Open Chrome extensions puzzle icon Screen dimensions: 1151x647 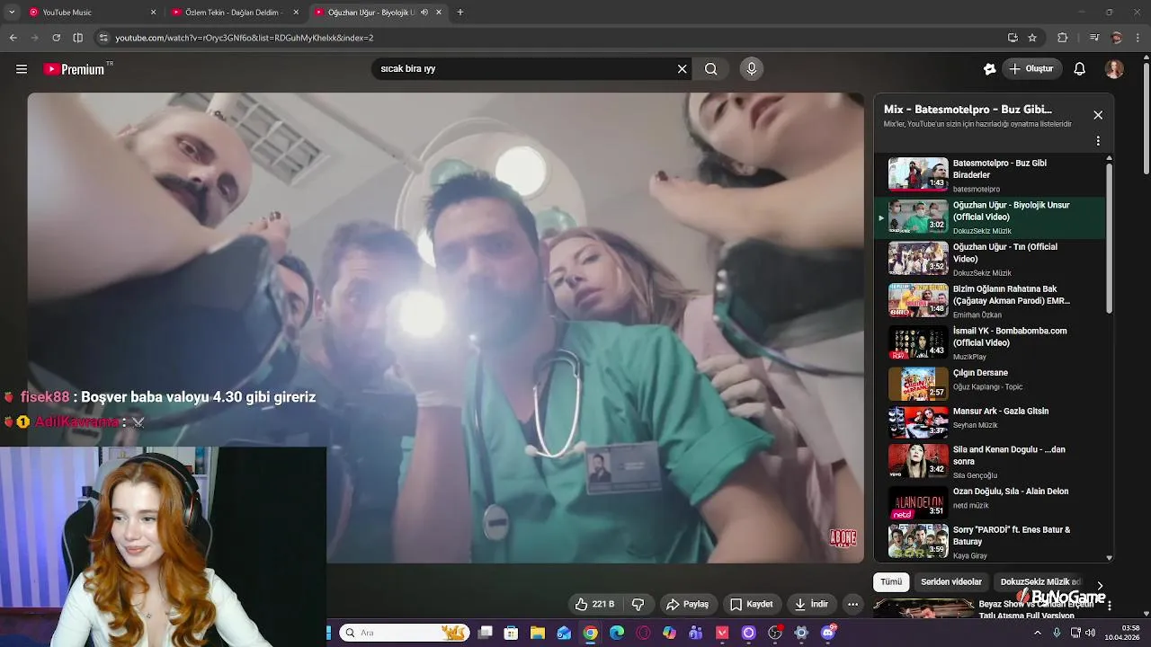[x=1063, y=38]
